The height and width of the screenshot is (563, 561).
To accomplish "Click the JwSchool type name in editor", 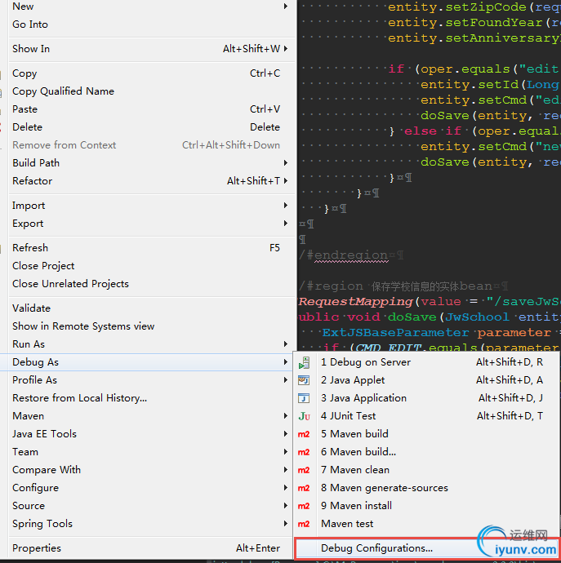I will coord(477,317).
